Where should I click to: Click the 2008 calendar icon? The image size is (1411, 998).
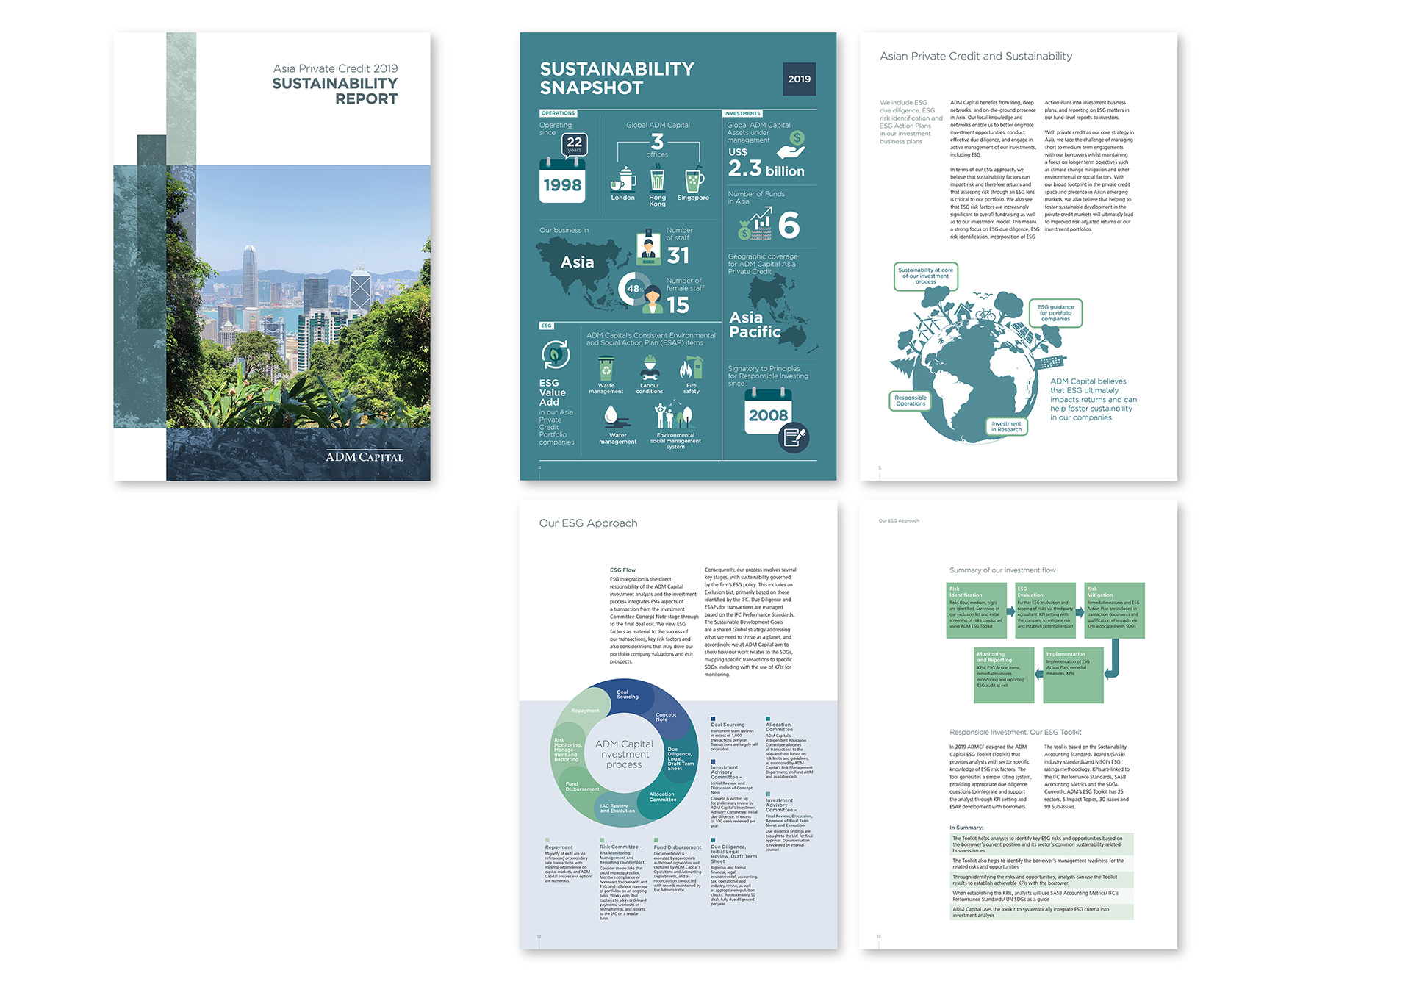tap(769, 412)
